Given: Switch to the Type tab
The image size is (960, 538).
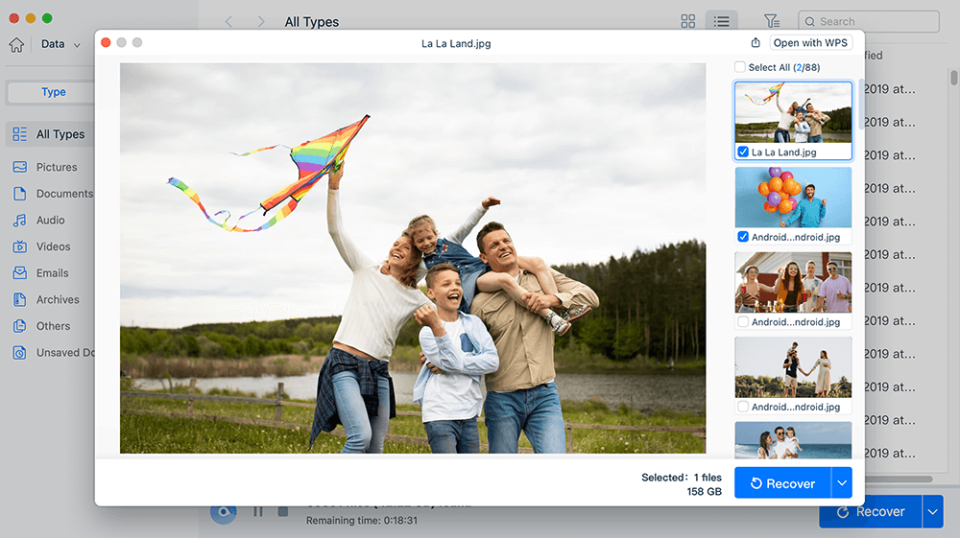Looking at the screenshot, I should click(x=54, y=92).
